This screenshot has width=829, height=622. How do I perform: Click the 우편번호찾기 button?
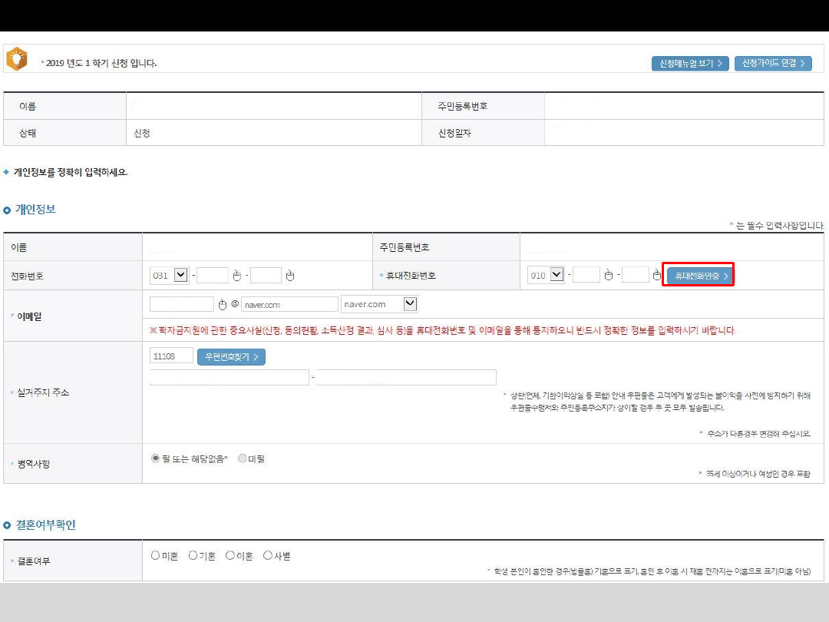231,357
